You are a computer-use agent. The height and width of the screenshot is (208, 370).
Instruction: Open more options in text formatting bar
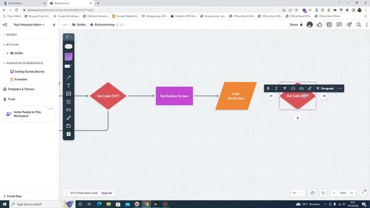[340, 88]
